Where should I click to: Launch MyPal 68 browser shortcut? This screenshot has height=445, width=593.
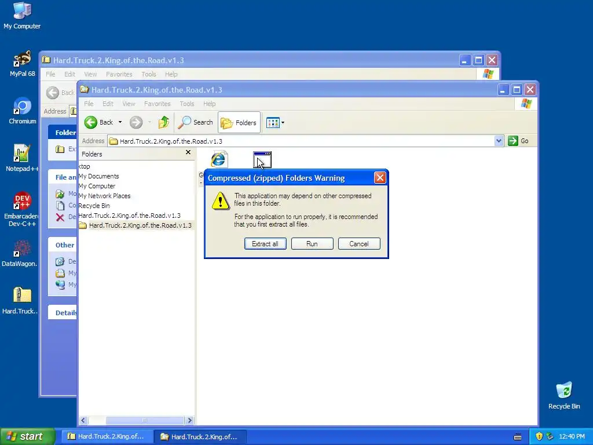tap(22, 64)
